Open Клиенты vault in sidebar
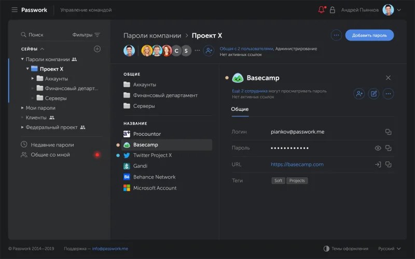The image size is (415, 259). (x=36, y=118)
